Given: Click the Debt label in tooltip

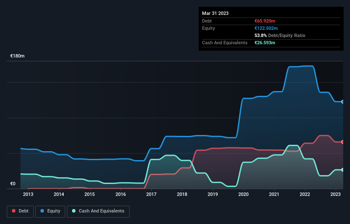Looking at the screenshot, I should coord(207,21).
